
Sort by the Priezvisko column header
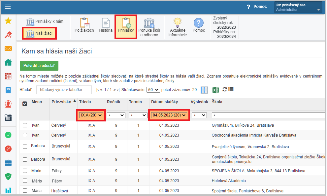[x=61, y=102]
